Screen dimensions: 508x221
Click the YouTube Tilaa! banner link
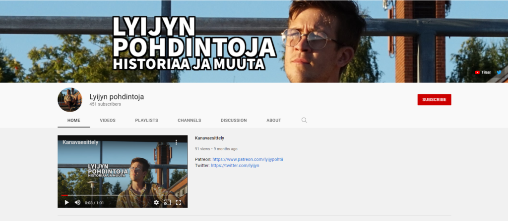(483, 72)
